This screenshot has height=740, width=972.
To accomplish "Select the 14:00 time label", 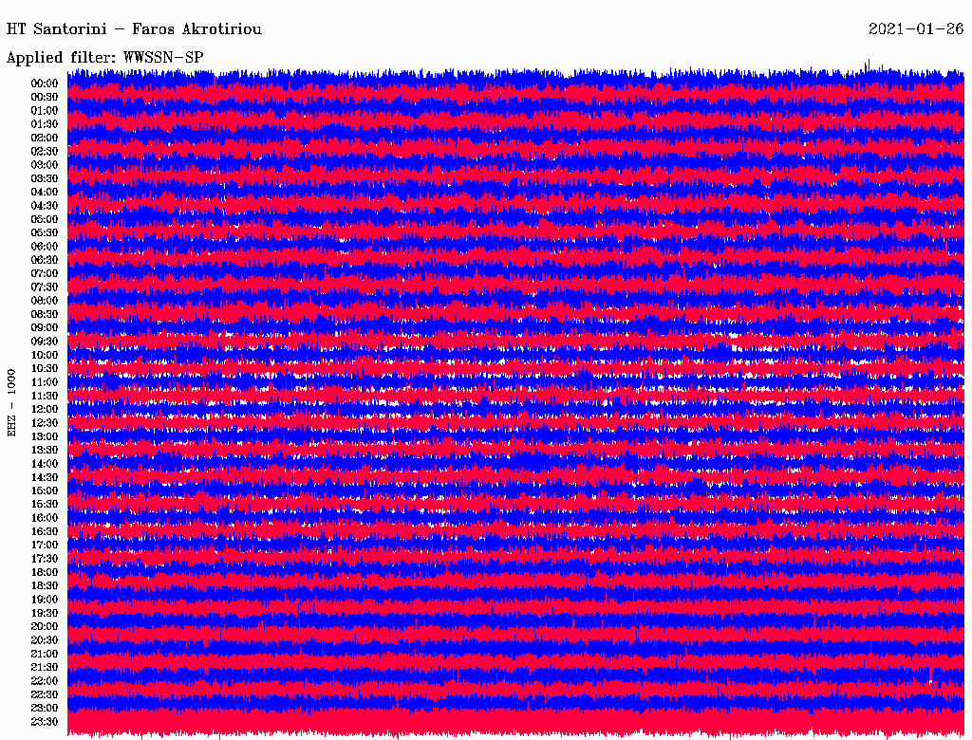I will click(x=45, y=464).
